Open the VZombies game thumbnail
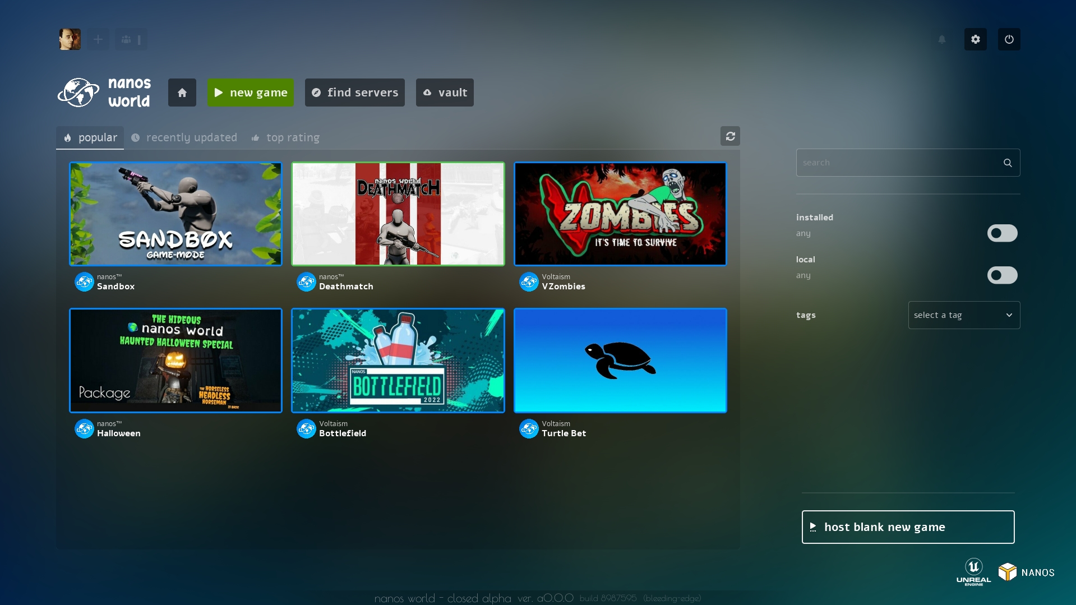1076x605 pixels. [x=620, y=214]
